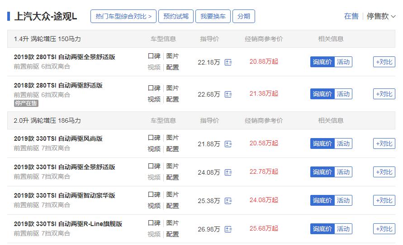Click calculator icon beside 25.38万 price

coord(228,201)
